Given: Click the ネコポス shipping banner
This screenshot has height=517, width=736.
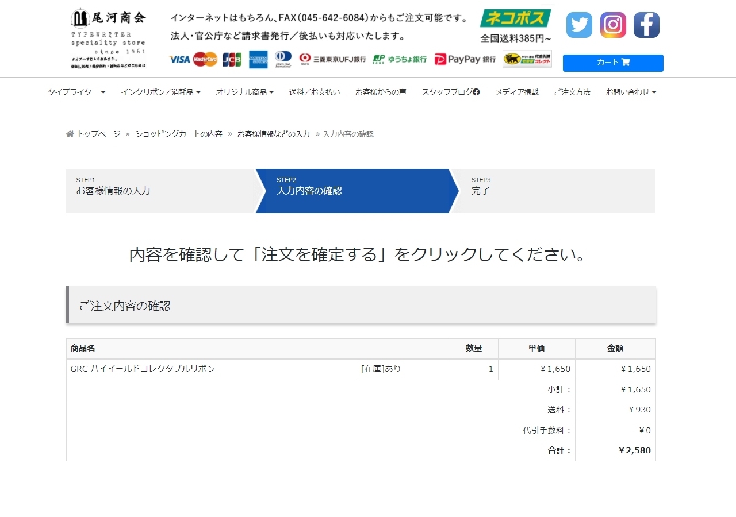Looking at the screenshot, I should pyautogui.click(x=516, y=26).
